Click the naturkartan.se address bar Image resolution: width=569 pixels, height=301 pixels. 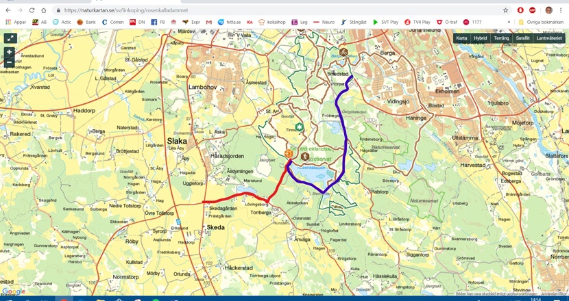274,10
